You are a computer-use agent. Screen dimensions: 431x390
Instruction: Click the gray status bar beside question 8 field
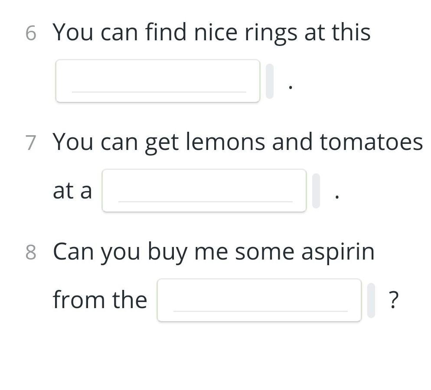[x=371, y=300]
